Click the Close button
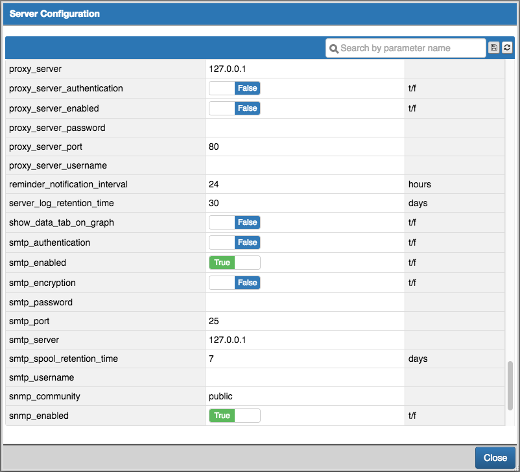This screenshot has height=472, width=520. tap(495, 457)
